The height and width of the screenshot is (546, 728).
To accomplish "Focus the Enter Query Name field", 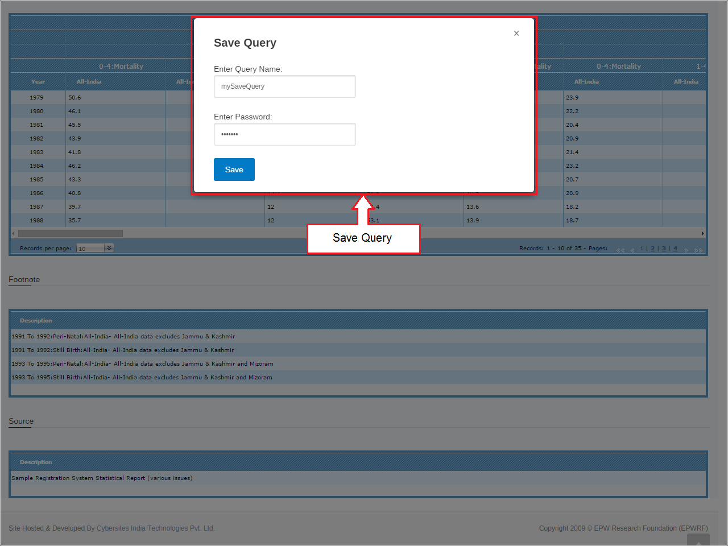I will 284,86.
